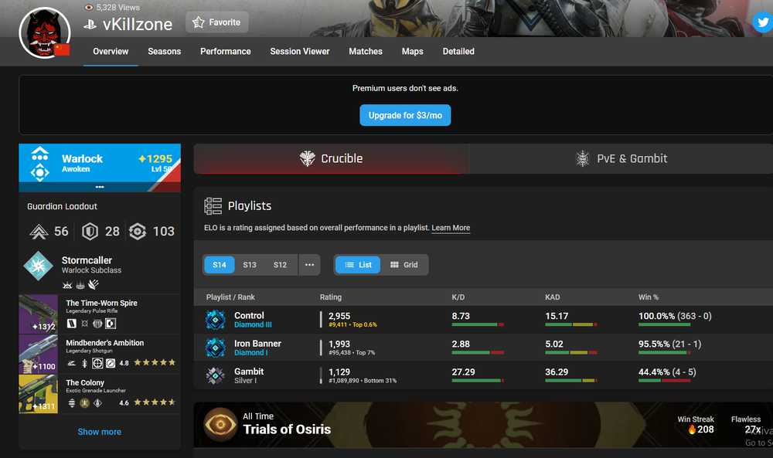Click the Gambit Silver rank emblem

click(216, 376)
